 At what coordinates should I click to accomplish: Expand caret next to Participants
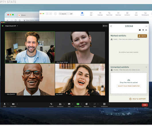tap(64, 104)
